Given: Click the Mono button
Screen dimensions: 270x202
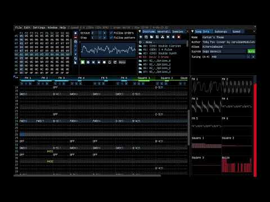Looking at the screenshot, I should 122,62.
